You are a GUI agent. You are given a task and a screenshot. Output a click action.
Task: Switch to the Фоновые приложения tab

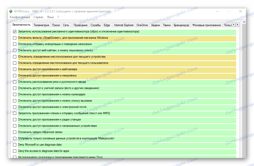click(x=207, y=25)
